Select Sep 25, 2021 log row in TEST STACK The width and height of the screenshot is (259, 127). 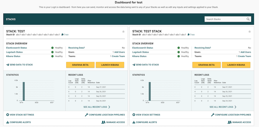click(x=223, y=96)
